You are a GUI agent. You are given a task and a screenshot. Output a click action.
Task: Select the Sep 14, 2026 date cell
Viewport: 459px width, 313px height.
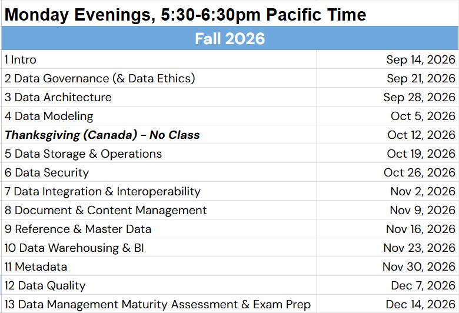pos(387,59)
